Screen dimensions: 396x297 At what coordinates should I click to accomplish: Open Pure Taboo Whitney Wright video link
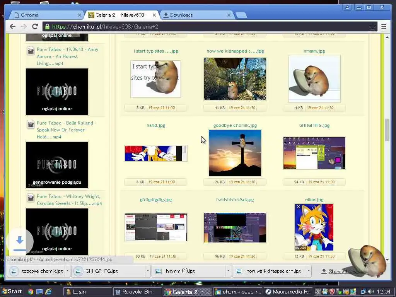click(x=69, y=200)
